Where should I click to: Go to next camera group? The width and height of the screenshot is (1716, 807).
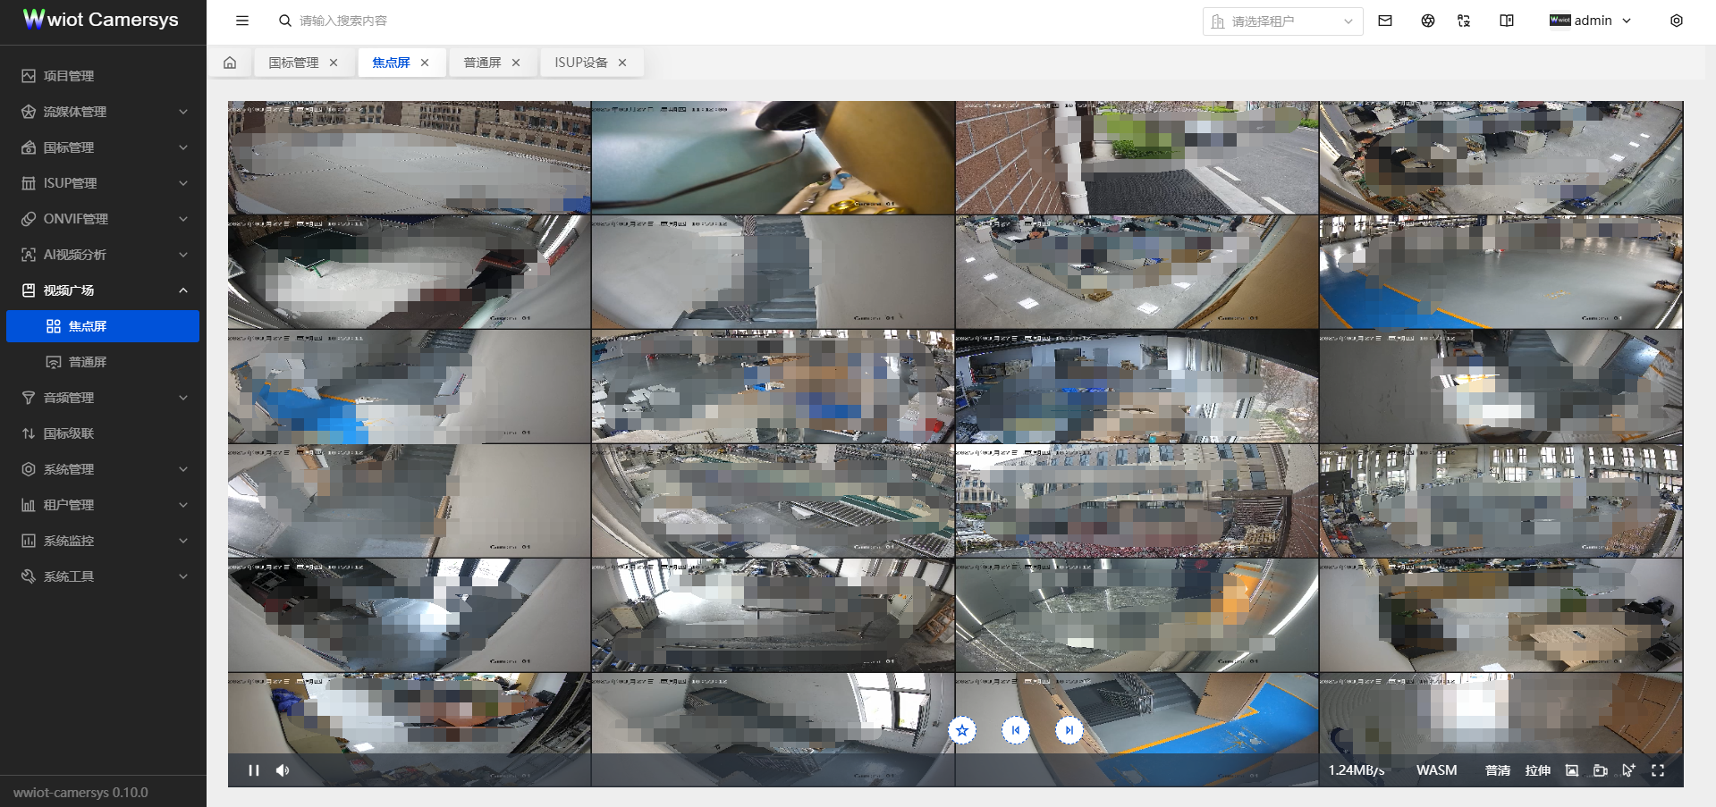(x=1069, y=730)
